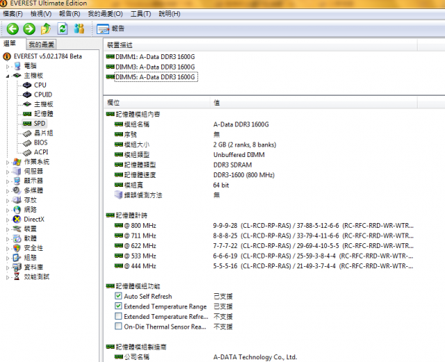This screenshot has height=362, width=445.
Task: Select the ACPI tree item
Action: click(x=41, y=152)
